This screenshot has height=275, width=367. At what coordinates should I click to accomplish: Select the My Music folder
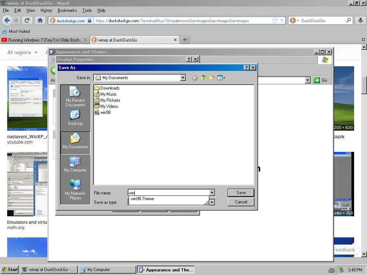(x=106, y=94)
